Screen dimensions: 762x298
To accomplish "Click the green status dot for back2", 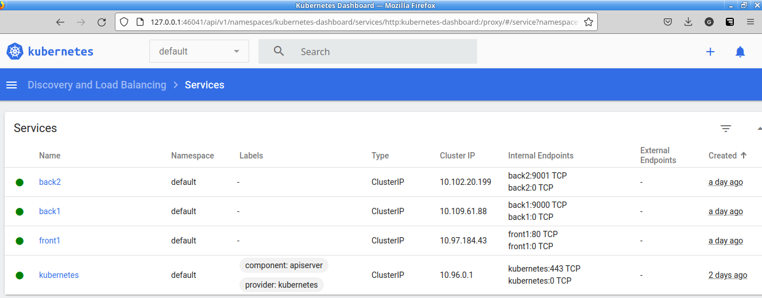I will [20, 183].
